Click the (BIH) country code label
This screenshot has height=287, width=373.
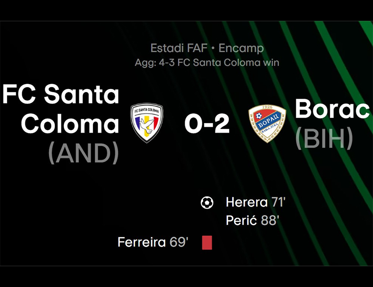click(x=324, y=138)
